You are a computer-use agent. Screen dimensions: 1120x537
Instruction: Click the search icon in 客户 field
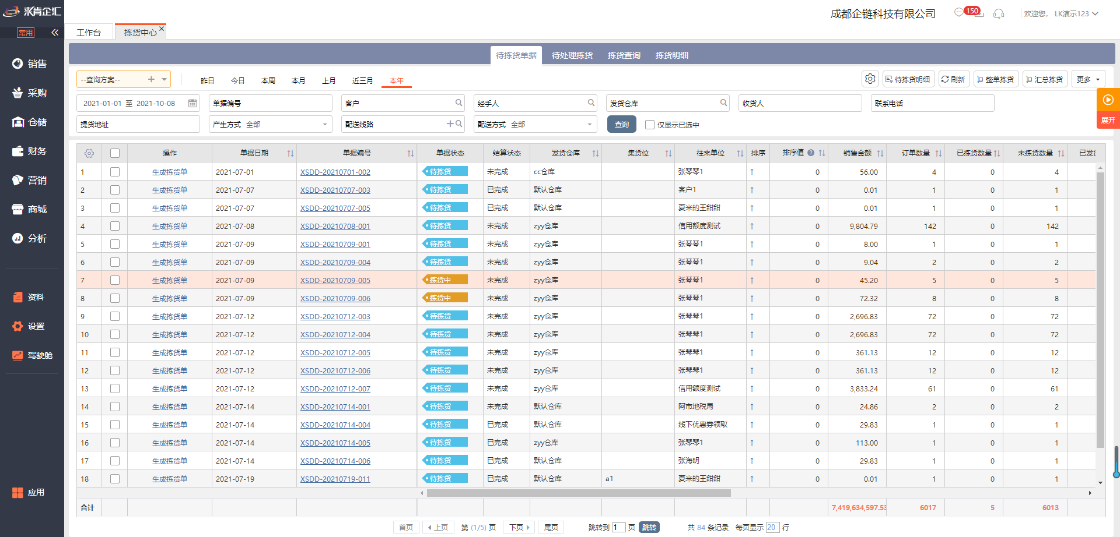point(459,103)
